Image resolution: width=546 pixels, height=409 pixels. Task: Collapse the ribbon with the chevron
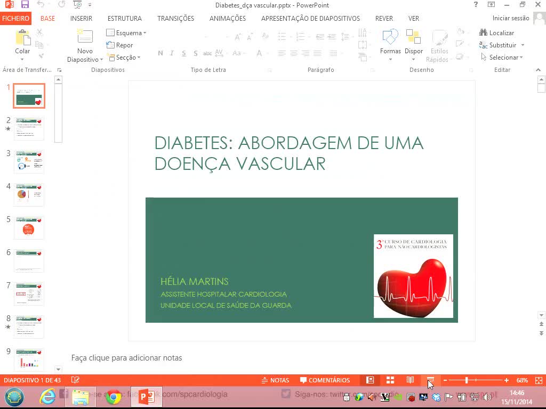tap(539, 70)
